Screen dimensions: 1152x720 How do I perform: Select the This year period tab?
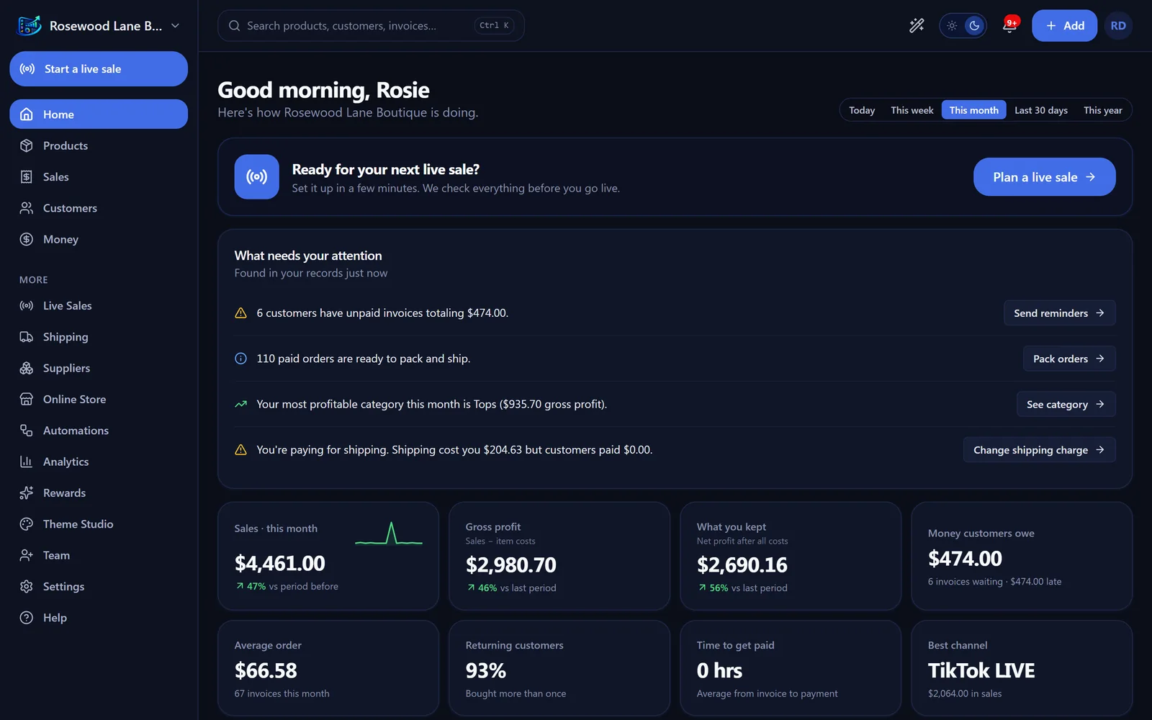[x=1103, y=110]
